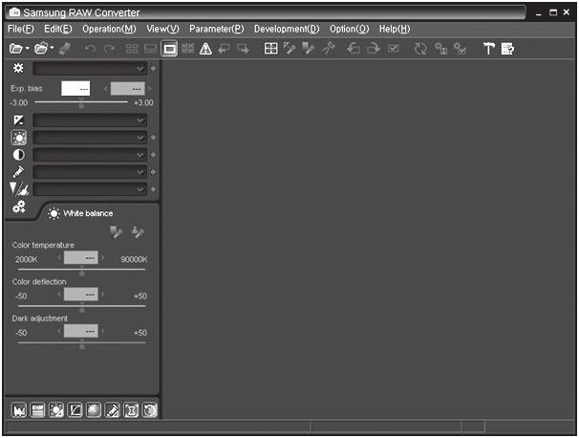Image resolution: width=579 pixels, height=438 pixels.
Task: Click the right arrow beside the gray Exp. bias value
Action: tap(149, 89)
